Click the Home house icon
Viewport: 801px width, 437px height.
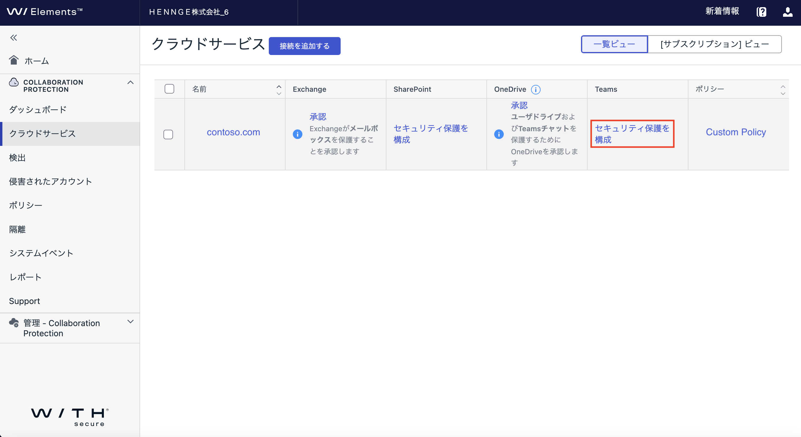[14, 60]
